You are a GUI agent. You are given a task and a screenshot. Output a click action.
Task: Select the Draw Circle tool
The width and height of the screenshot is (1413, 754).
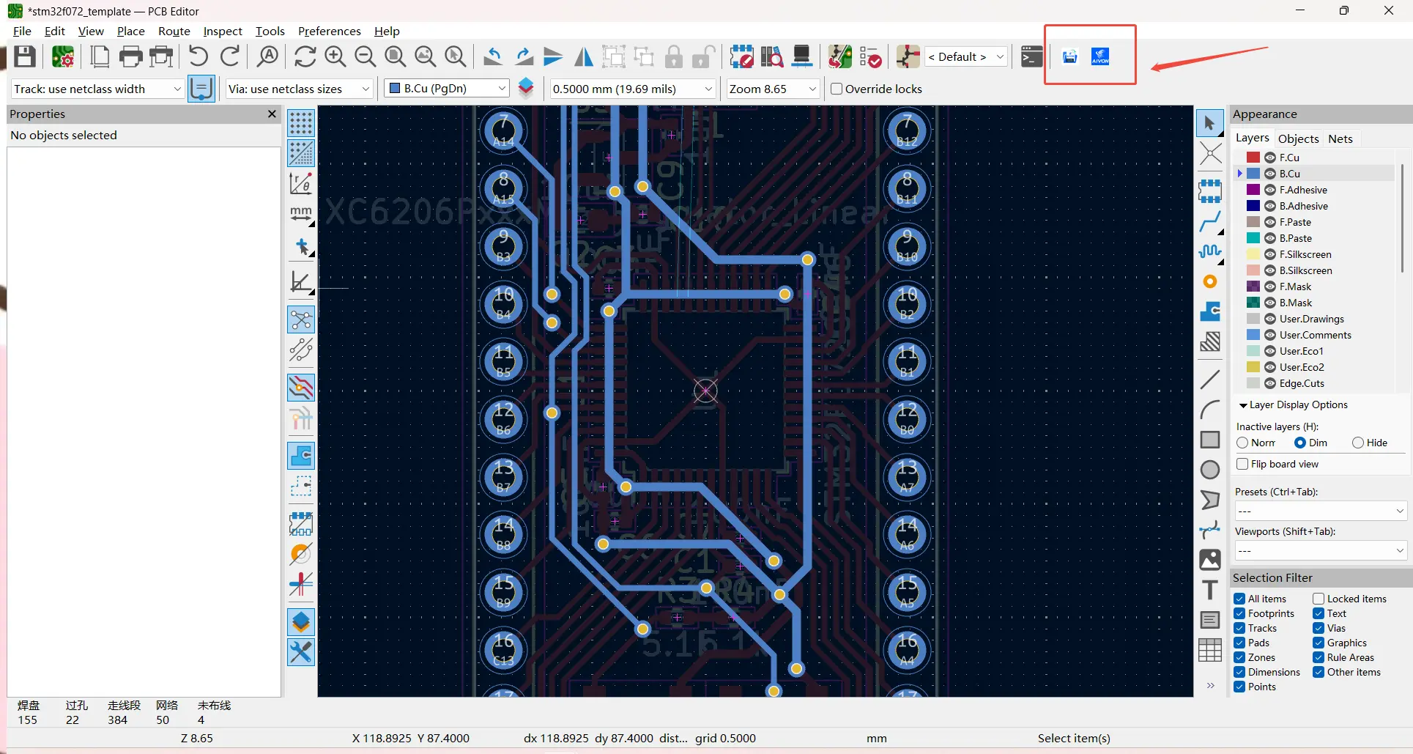1210,469
